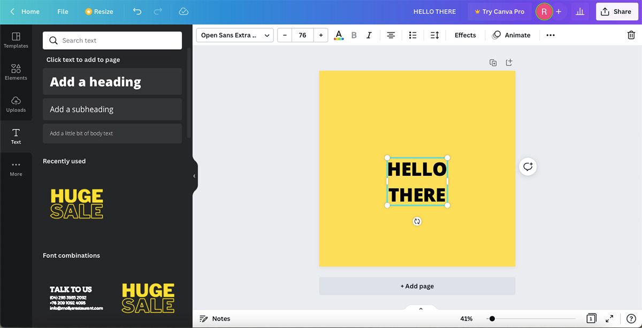
Task: Add a collaborator with plus icon
Action: 559,11
